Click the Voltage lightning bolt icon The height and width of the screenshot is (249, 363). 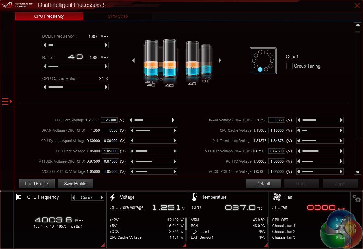coord(113,197)
